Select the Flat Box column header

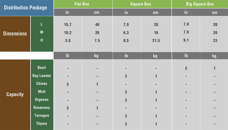[x=83, y=4]
